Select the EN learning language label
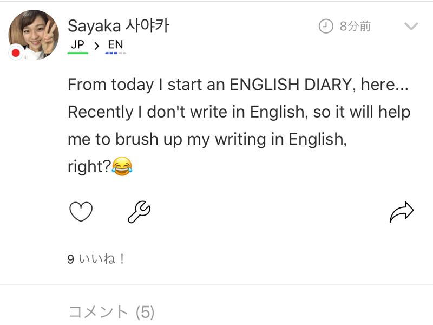The image size is (433, 325). (x=115, y=44)
